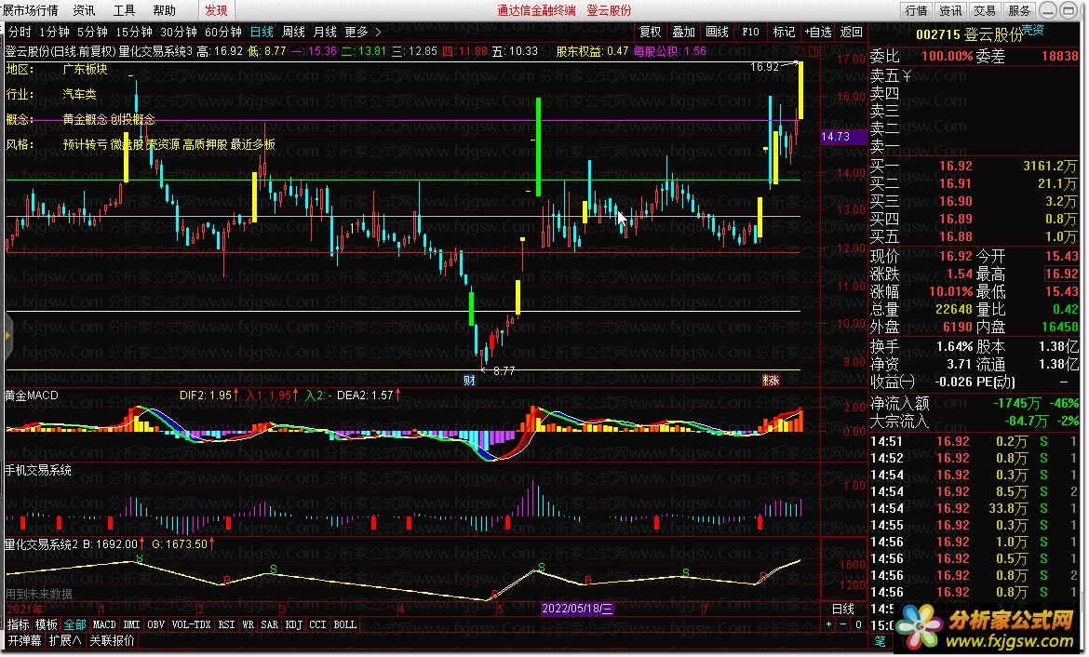This screenshot has width=1089, height=657.
Task: Click the 日线 label at the chart's lower right
Action: [843, 610]
